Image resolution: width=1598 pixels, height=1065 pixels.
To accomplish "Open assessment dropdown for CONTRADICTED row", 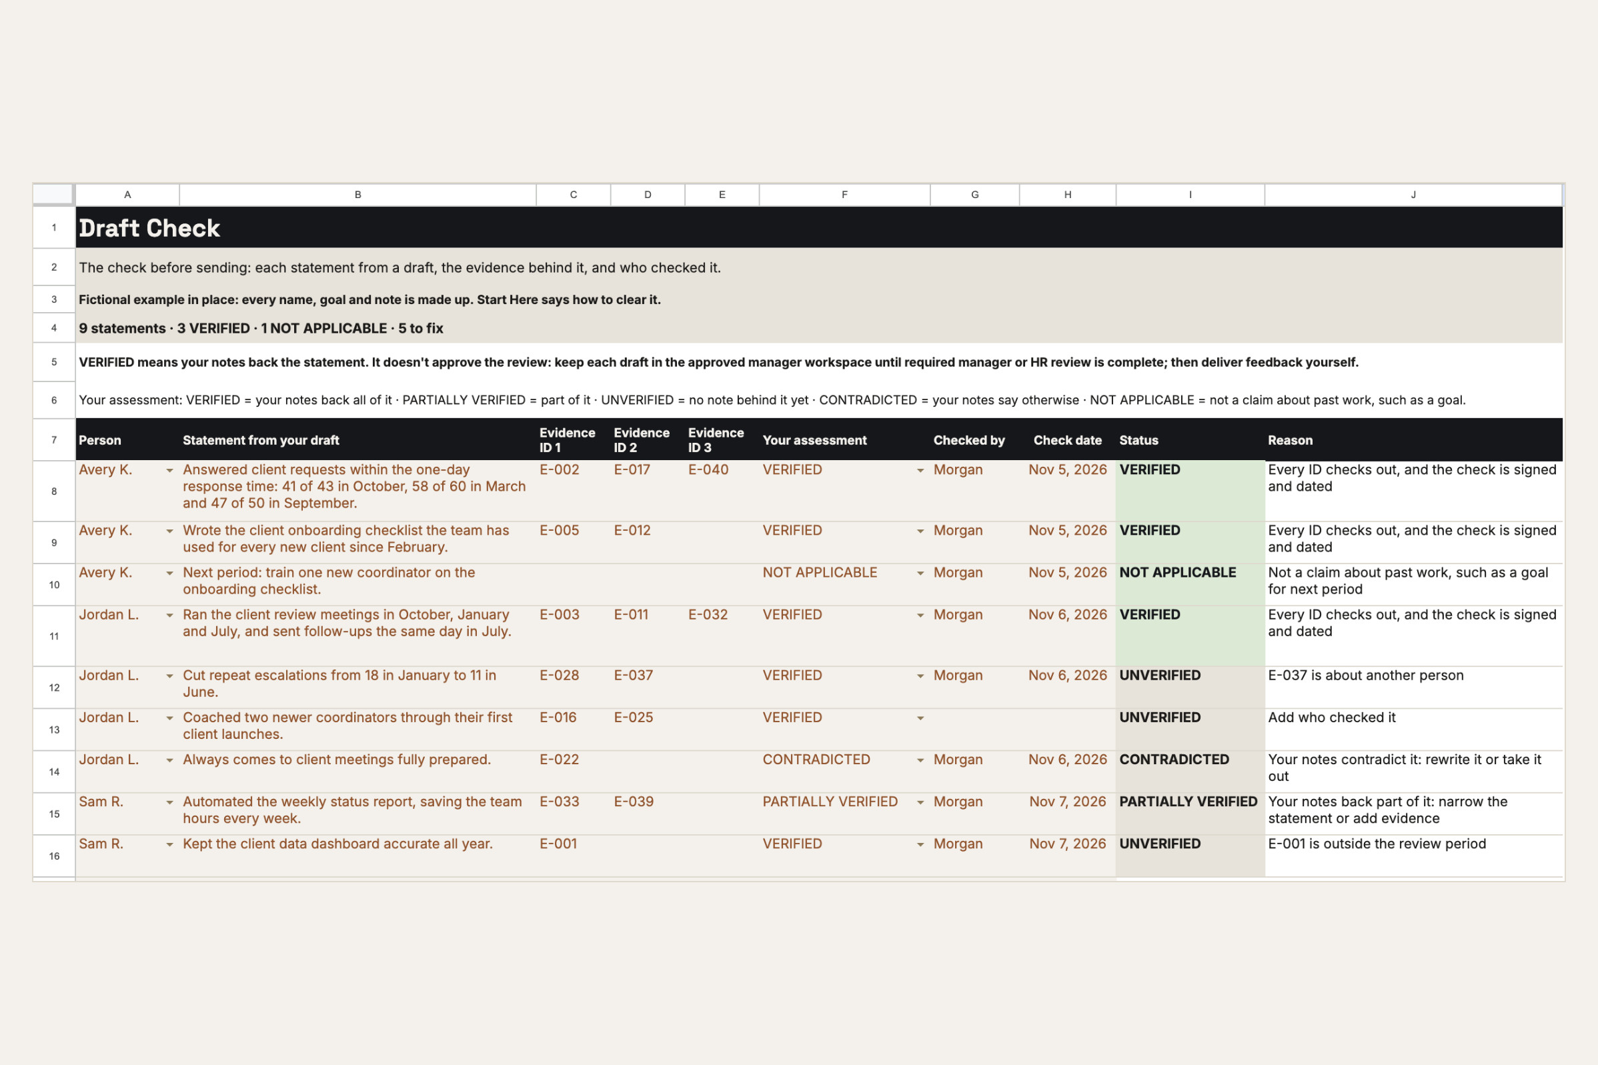I will pos(920,760).
